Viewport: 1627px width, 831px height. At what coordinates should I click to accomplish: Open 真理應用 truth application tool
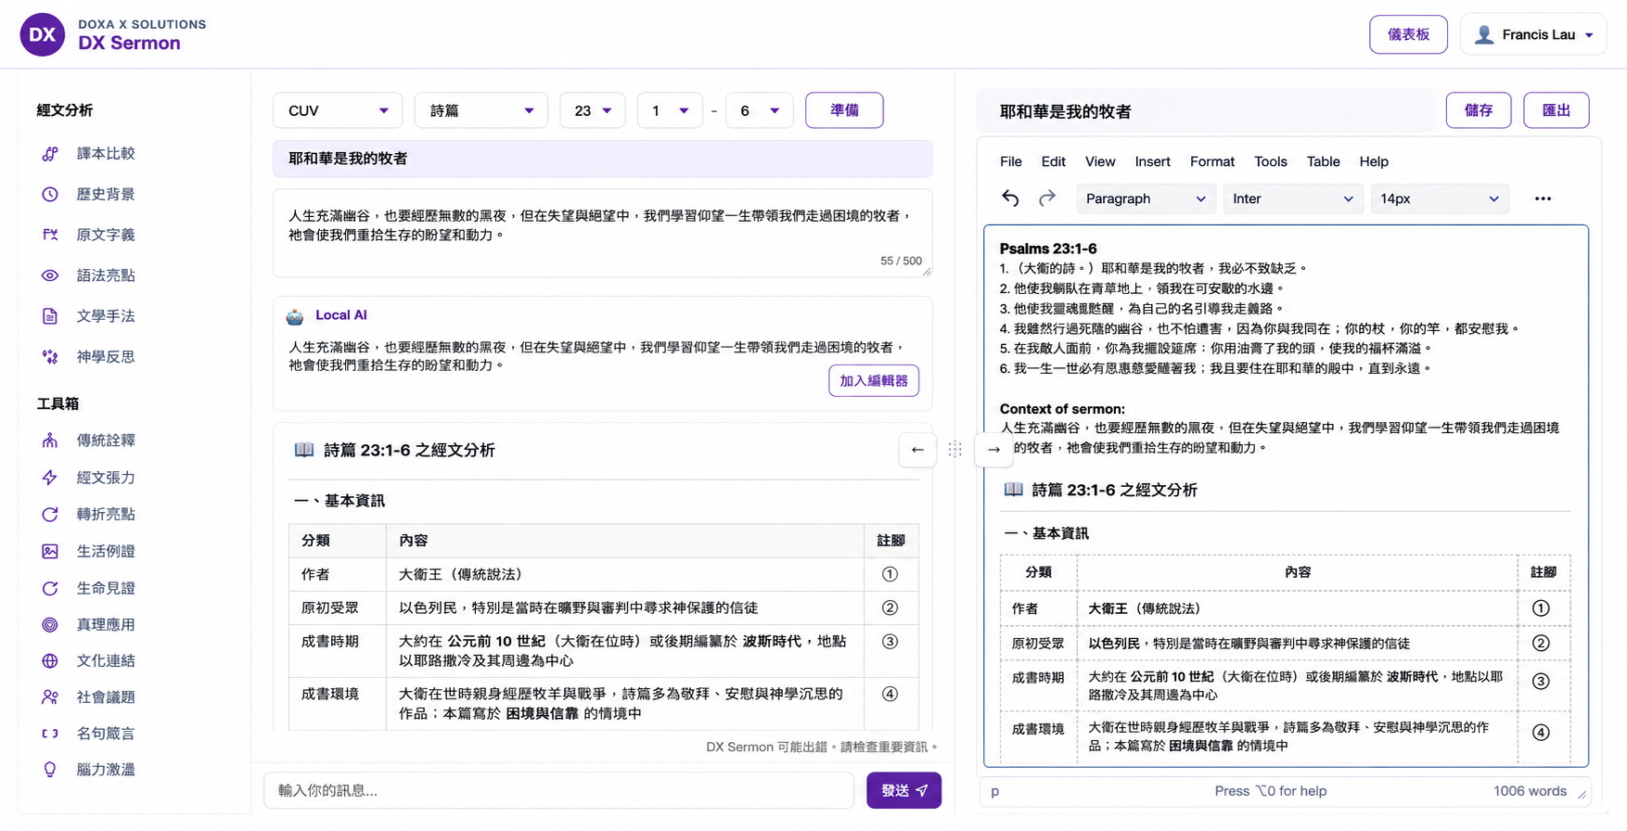(88, 625)
